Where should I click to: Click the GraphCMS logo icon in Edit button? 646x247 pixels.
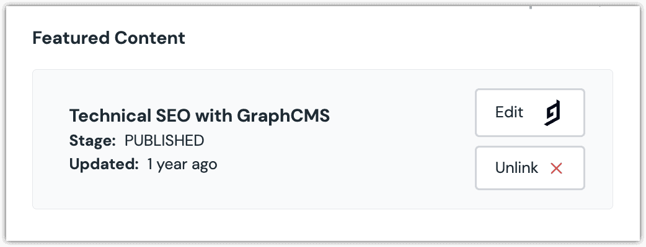[x=552, y=112]
